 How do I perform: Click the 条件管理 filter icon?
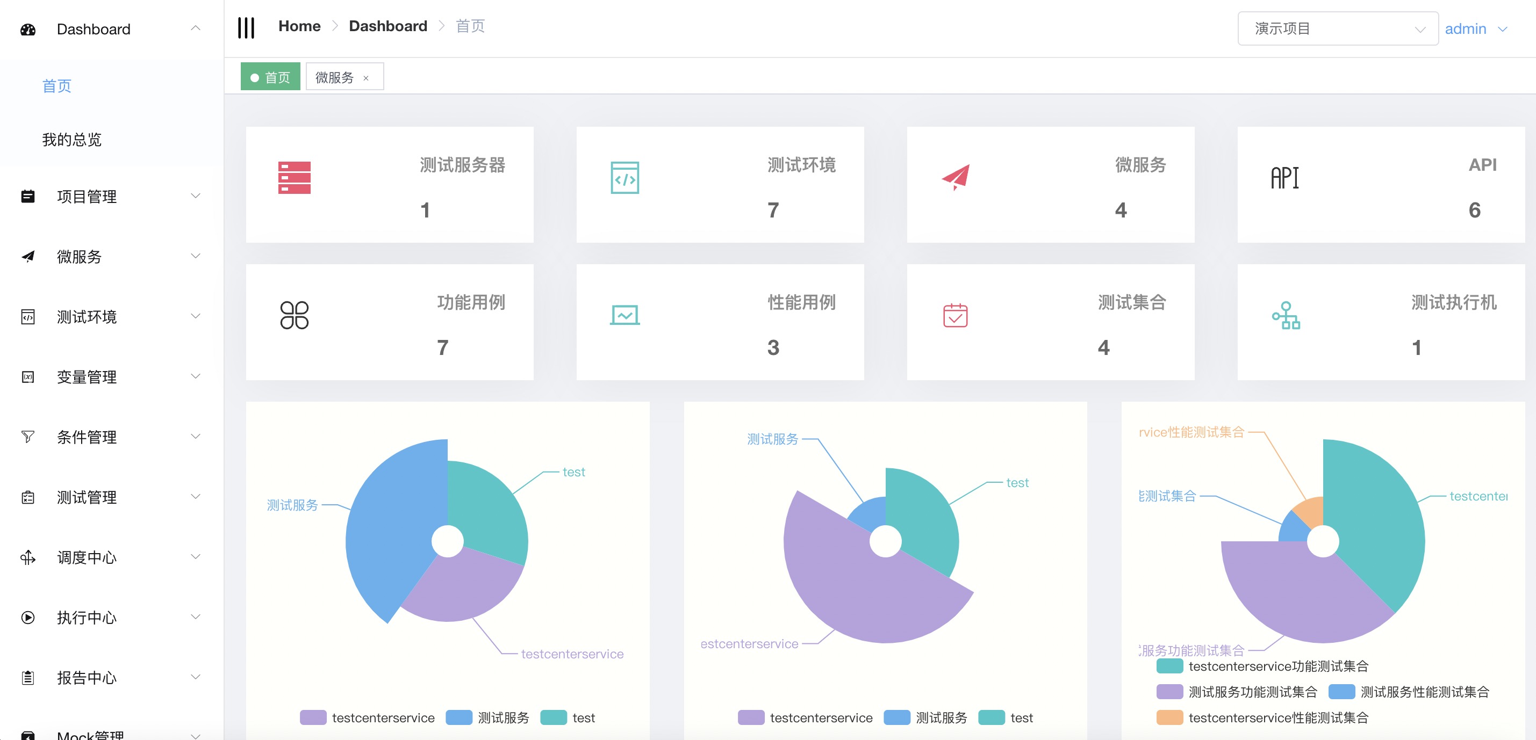coord(28,437)
